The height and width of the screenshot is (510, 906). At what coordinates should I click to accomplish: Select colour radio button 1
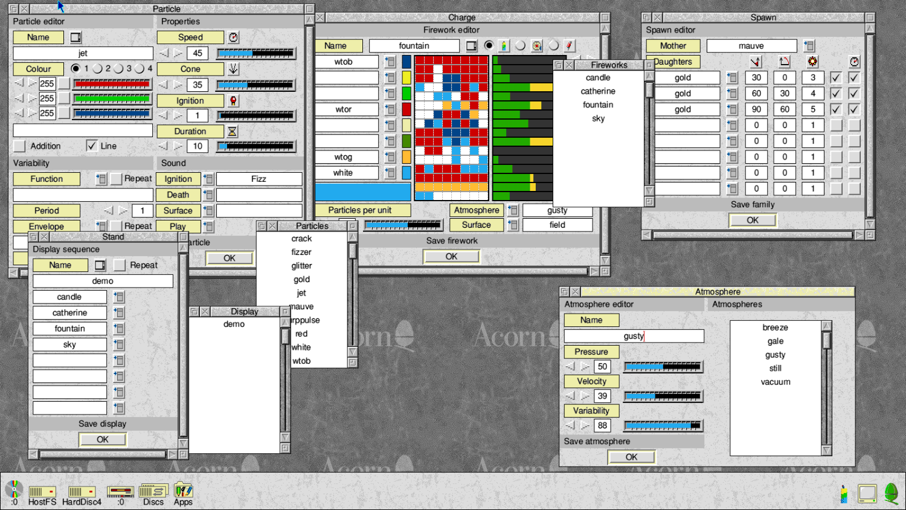click(x=75, y=68)
